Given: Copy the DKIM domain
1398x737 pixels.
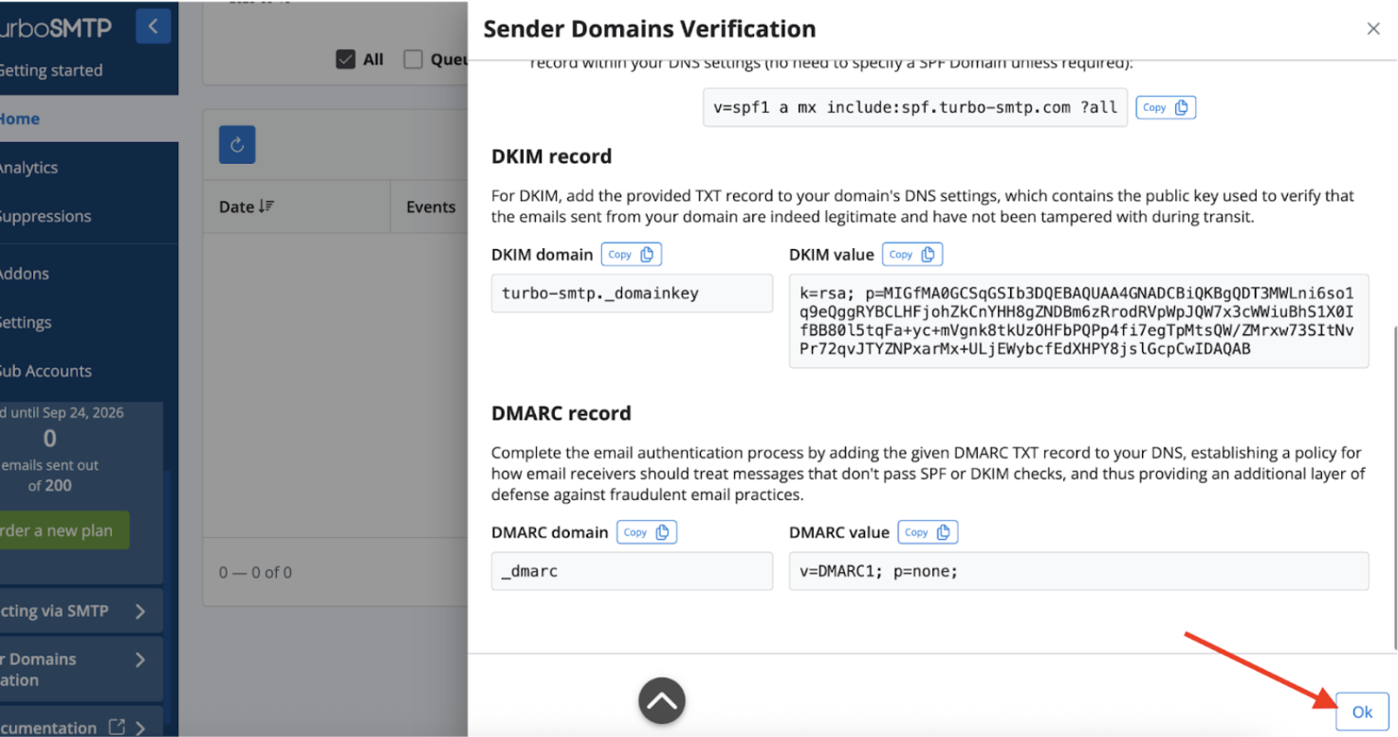Looking at the screenshot, I should 631,254.
